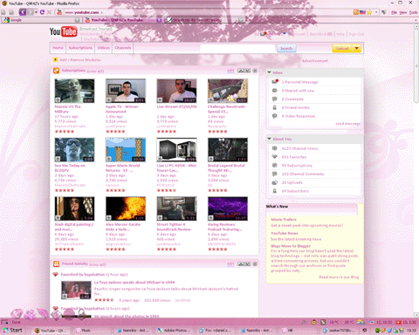
Task: Click edit link in Subscriptions module
Action: click(x=230, y=71)
